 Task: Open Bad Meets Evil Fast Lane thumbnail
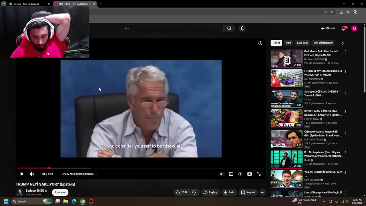tap(287, 59)
